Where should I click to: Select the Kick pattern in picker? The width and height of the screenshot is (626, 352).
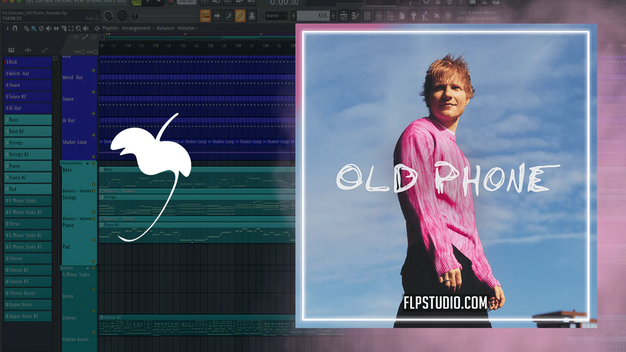point(28,62)
